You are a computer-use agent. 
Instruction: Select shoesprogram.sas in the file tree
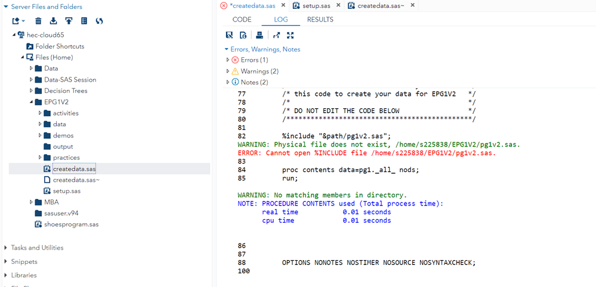coord(71,224)
